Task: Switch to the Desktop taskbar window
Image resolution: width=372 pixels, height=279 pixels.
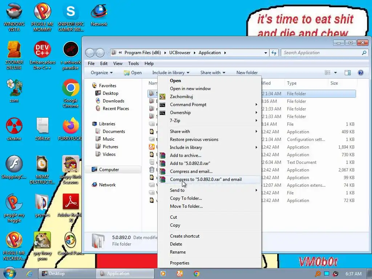Action: (x=67, y=274)
